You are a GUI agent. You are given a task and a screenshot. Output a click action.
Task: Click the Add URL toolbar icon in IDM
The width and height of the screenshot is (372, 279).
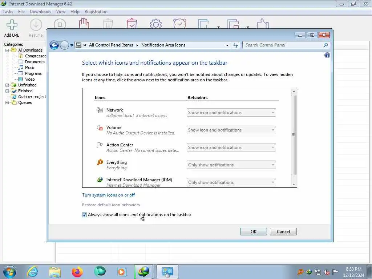[12, 28]
